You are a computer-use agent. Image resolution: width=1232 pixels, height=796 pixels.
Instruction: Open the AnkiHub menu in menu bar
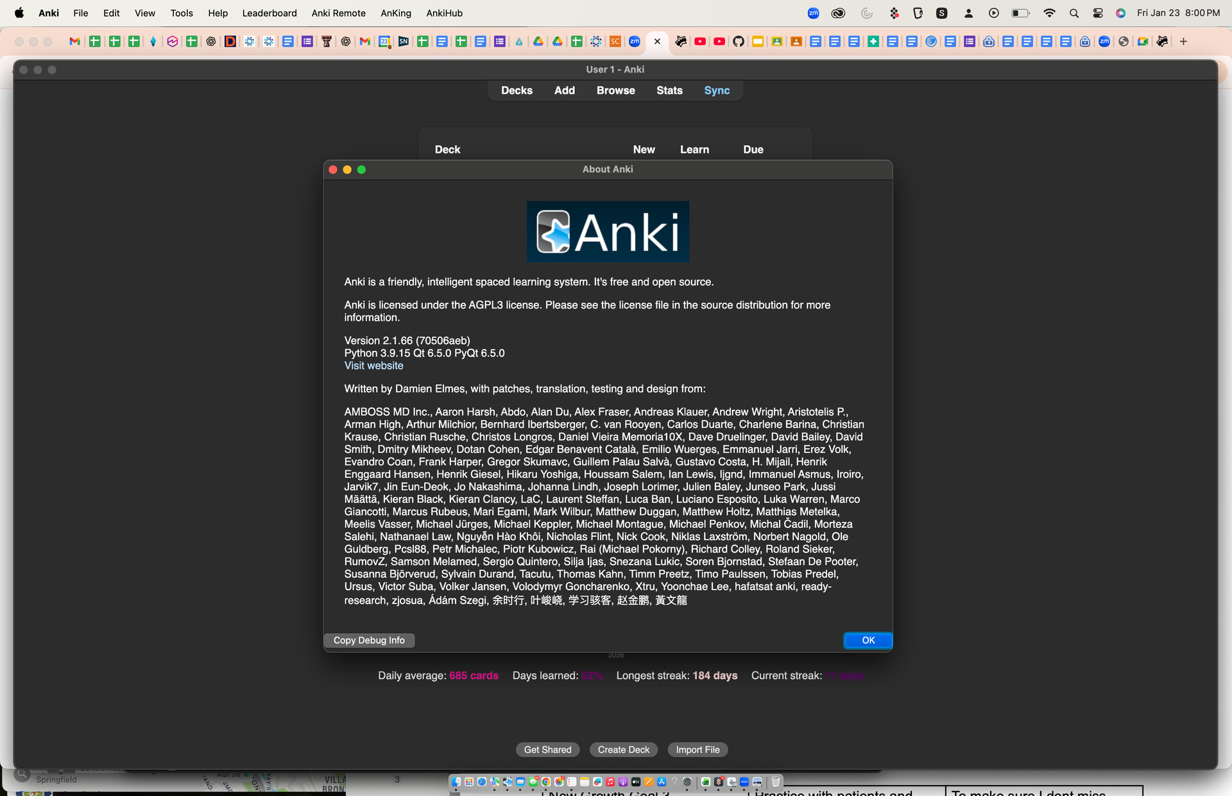click(444, 13)
